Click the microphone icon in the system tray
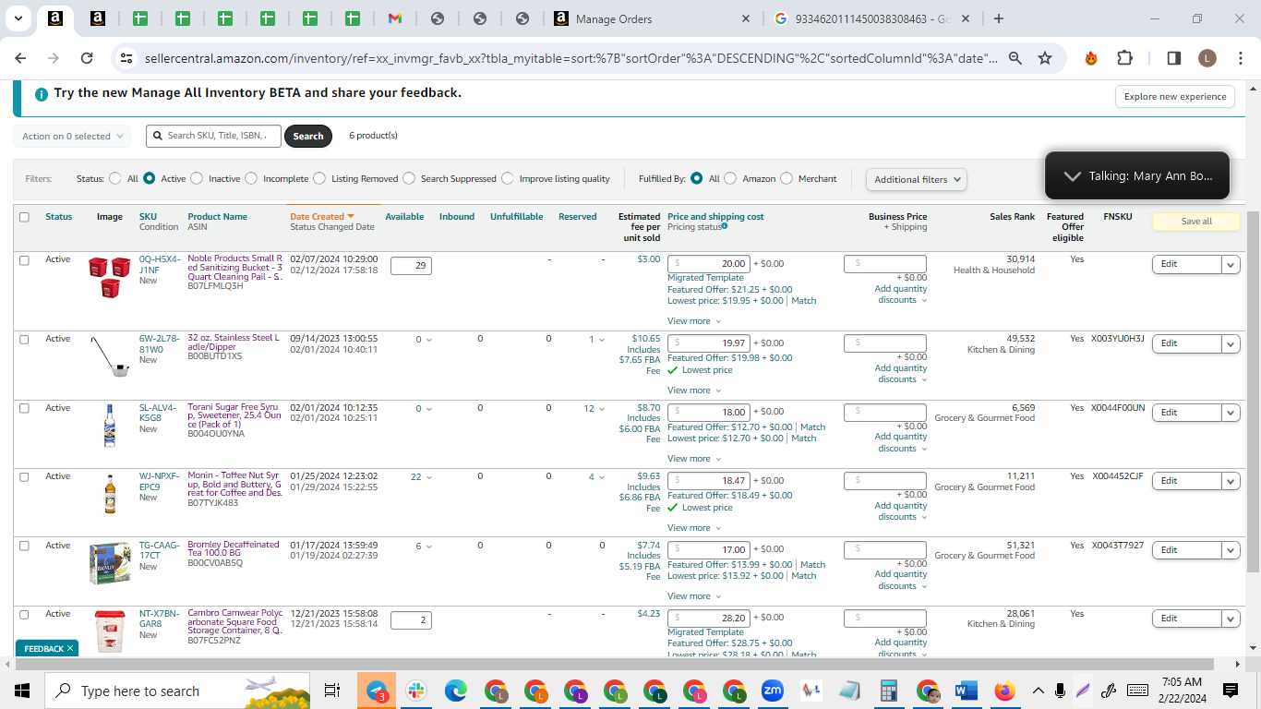This screenshot has height=709, width=1261. (1062, 691)
